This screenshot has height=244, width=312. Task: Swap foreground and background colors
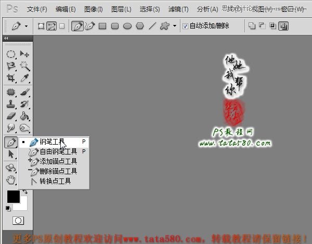pyautogui.click(x=25, y=192)
